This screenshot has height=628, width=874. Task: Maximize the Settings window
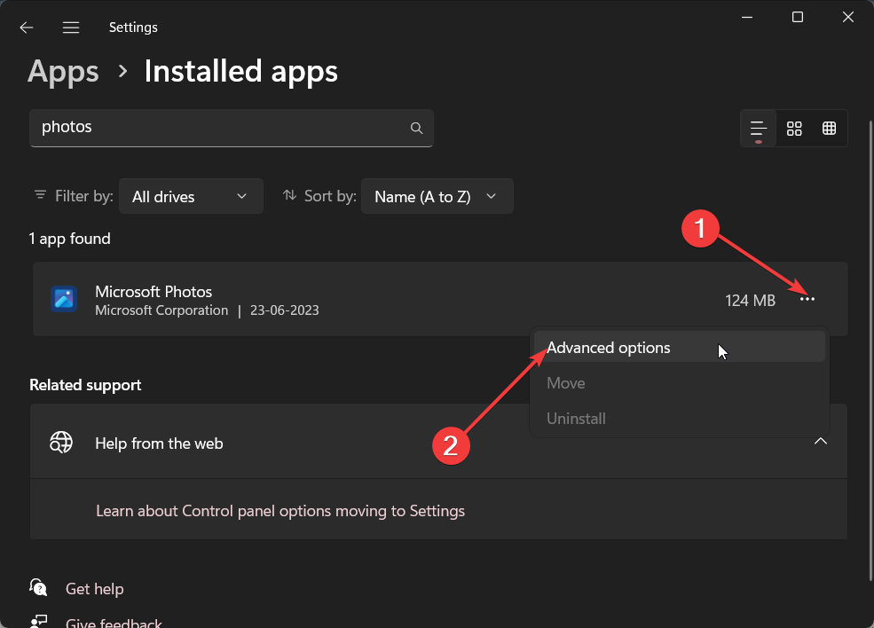(798, 17)
